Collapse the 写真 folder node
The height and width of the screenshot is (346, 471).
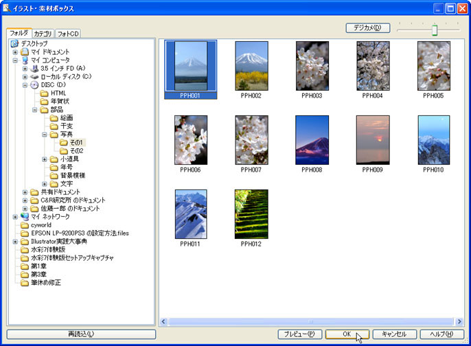(44, 135)
